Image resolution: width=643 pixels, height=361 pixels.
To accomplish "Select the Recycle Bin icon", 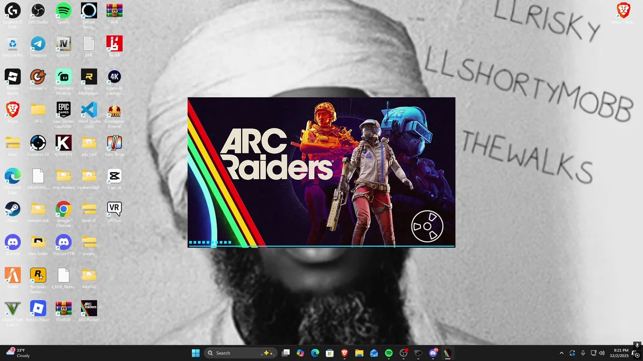I will coord(13,47).
